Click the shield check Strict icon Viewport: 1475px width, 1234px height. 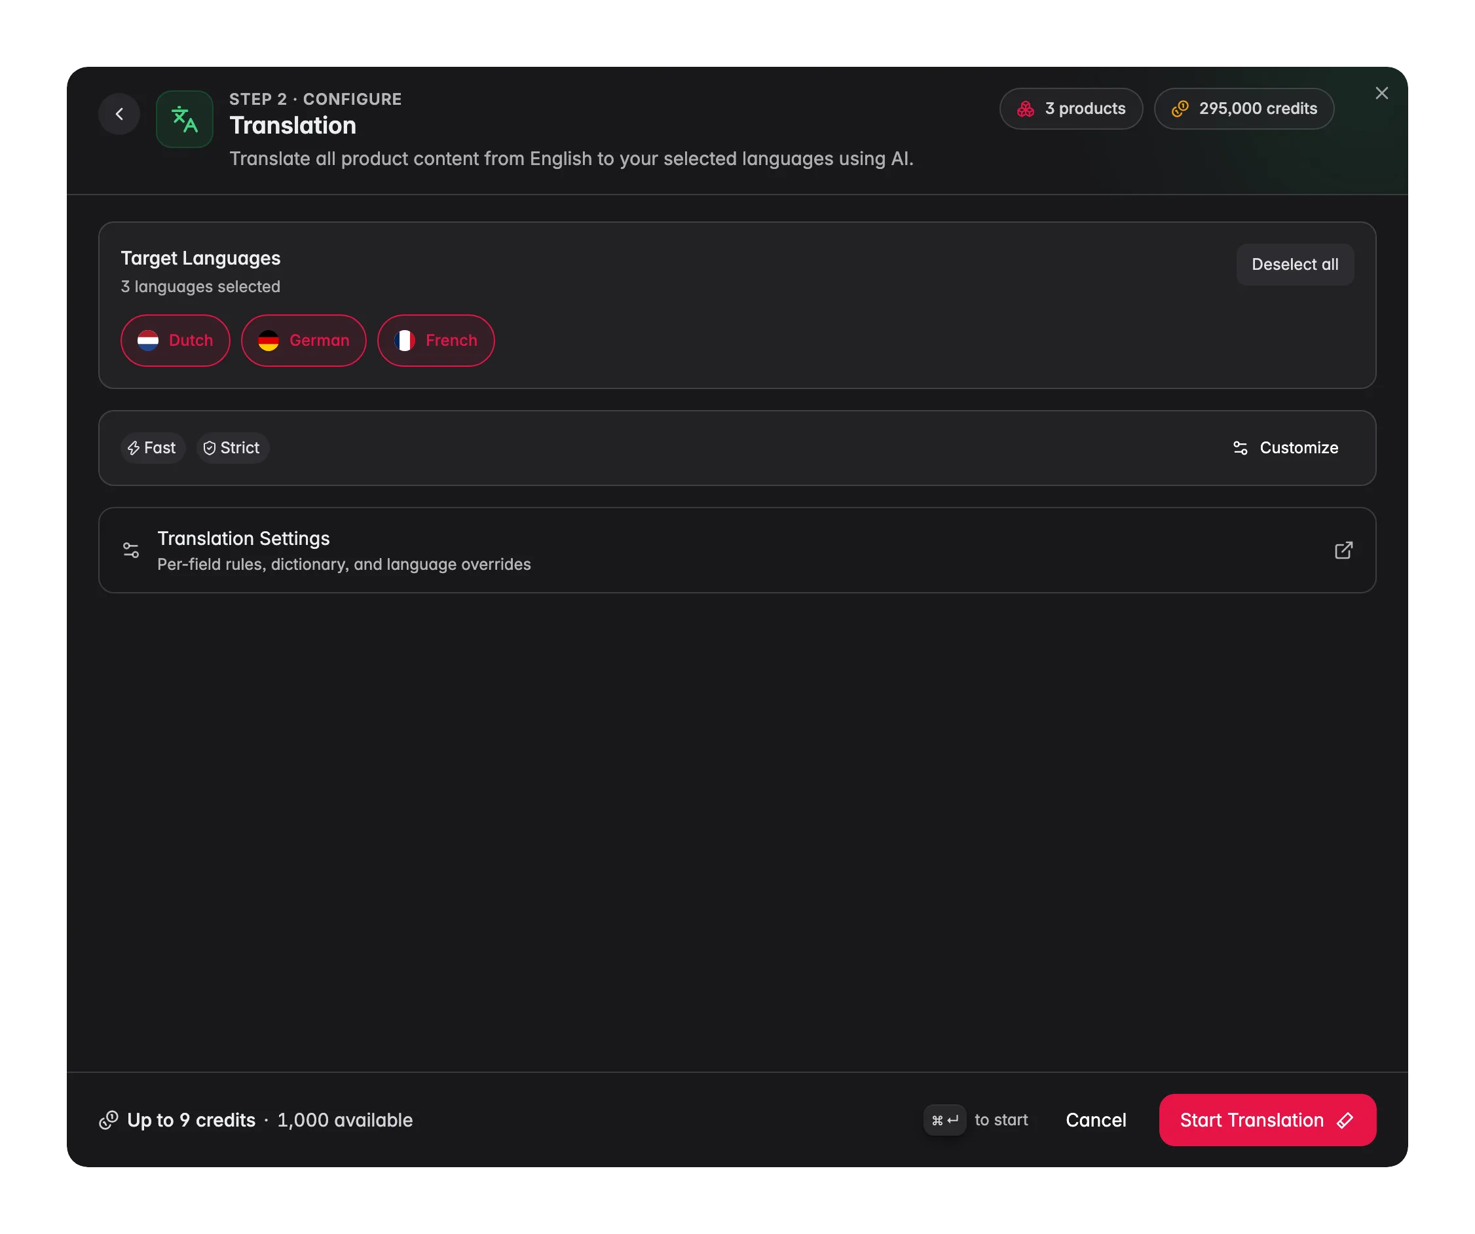pos(210,448)
